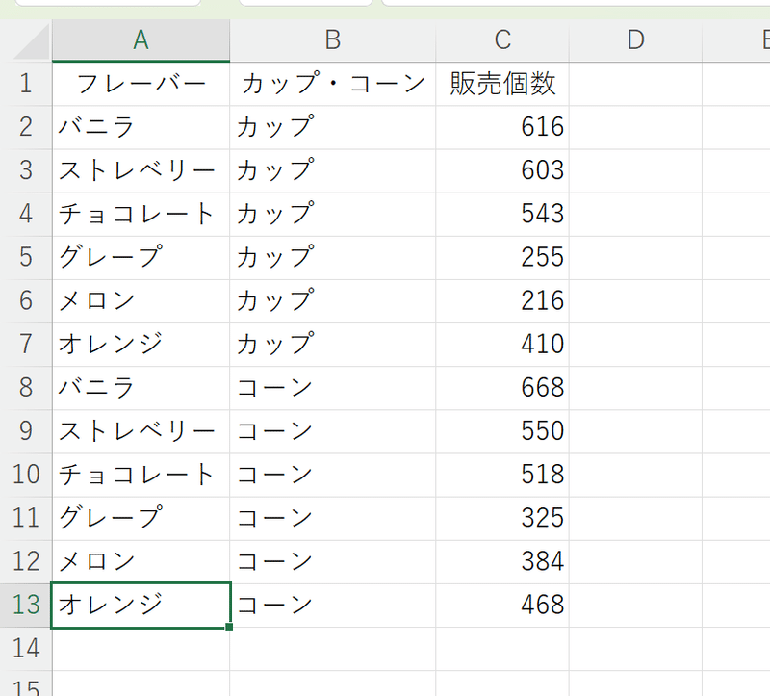Image resolution: width=770 pixels, height=696 pixels.
Task: Click the メロン cell in row 12
Action: click(141, 561)
